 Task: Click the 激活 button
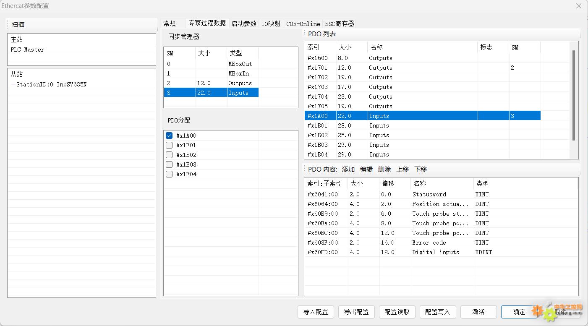coord(478,312)
